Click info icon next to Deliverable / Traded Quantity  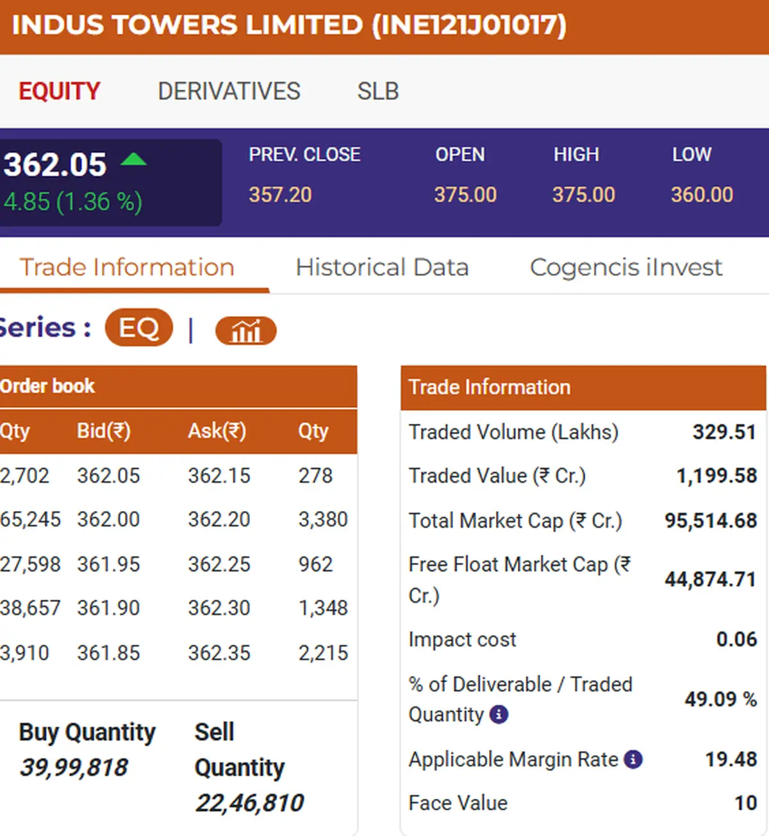[499, 714]
